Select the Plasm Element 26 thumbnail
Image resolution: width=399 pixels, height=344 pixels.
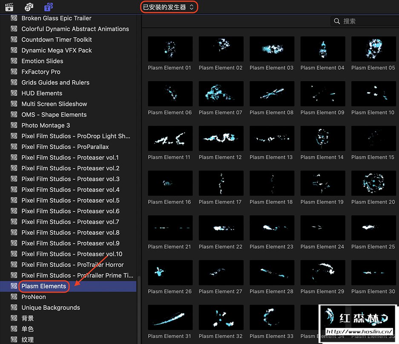pyautogui.click(x=170, y=273)
